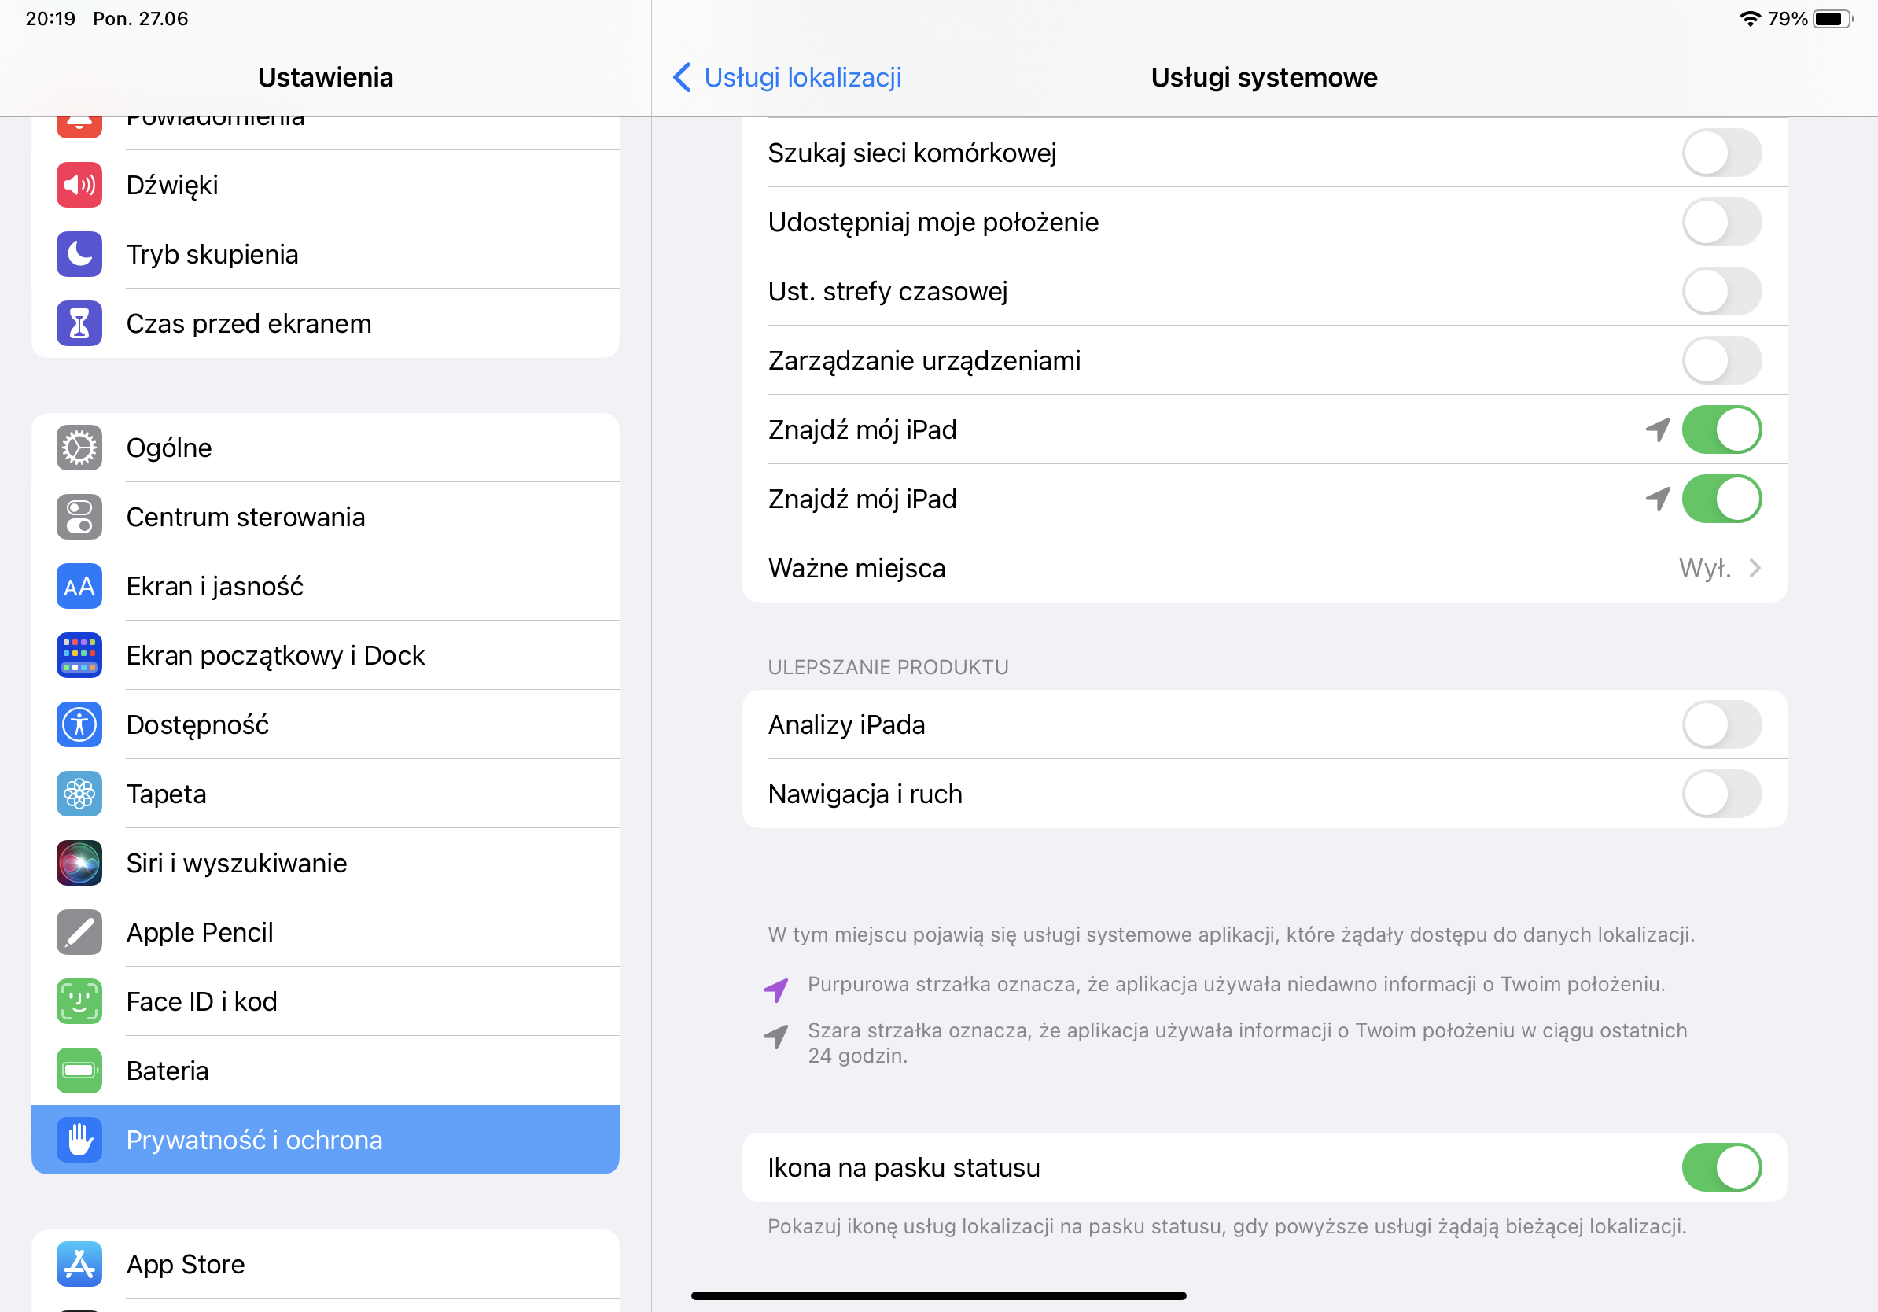Enable Szukaj sieci komórkowej switch
The image size is (1878, 1312).
click(1721, 153)
